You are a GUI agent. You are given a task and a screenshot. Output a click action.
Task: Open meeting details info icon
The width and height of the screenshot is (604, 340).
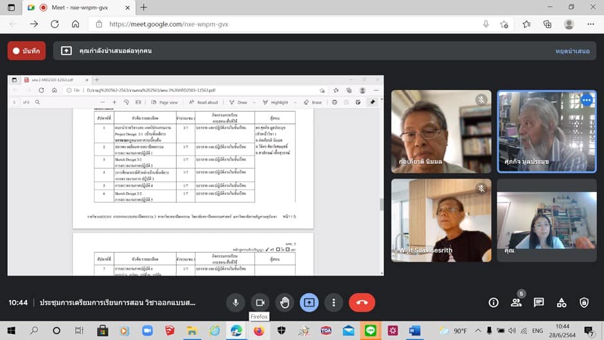pyautogui.click(x=493, y=302)
